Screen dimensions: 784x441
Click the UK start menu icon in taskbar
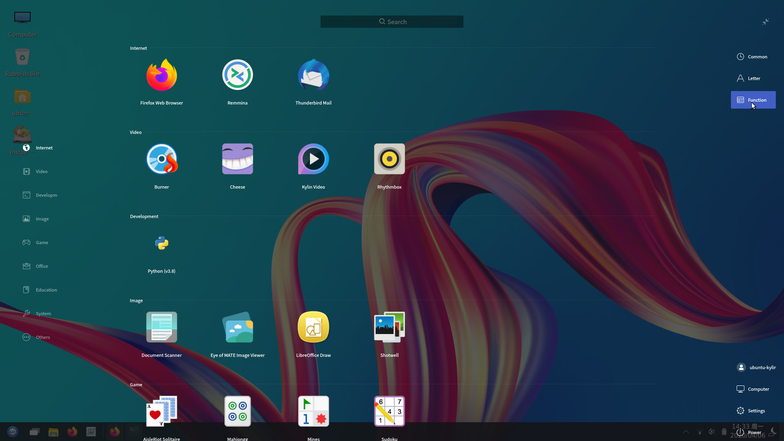[13, 432]
